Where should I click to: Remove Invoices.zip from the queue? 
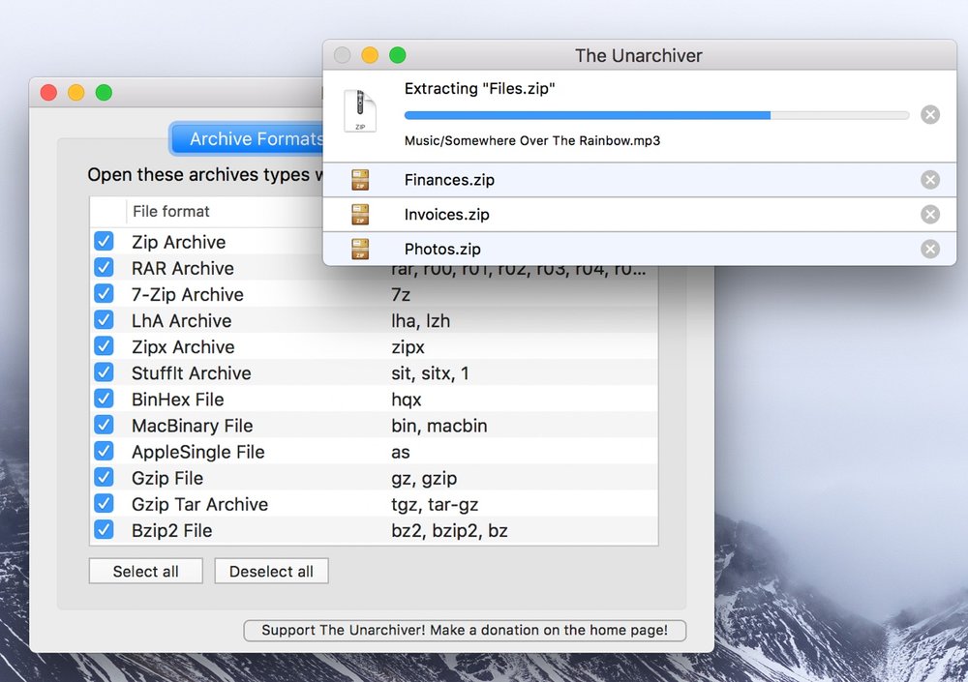coord(929,214)
